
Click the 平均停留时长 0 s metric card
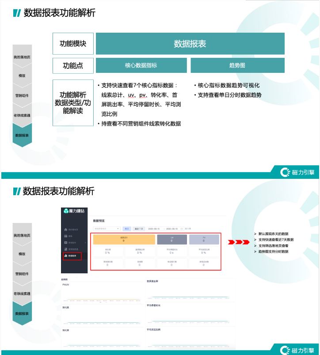pyautogui.click(x=172, y=251)
